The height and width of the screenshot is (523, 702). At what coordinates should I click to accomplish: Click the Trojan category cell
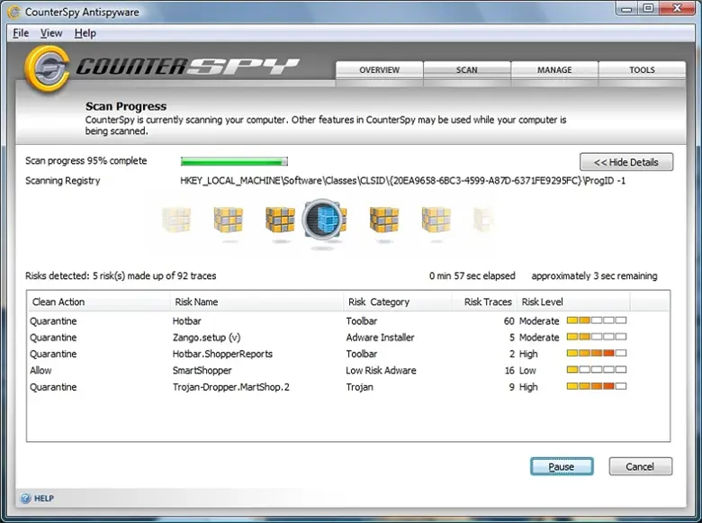359,387
